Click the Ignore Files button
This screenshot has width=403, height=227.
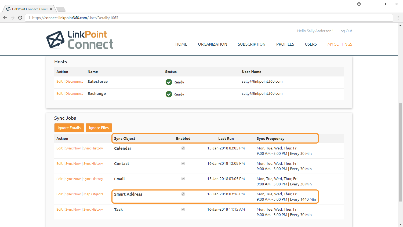(99, 128)
